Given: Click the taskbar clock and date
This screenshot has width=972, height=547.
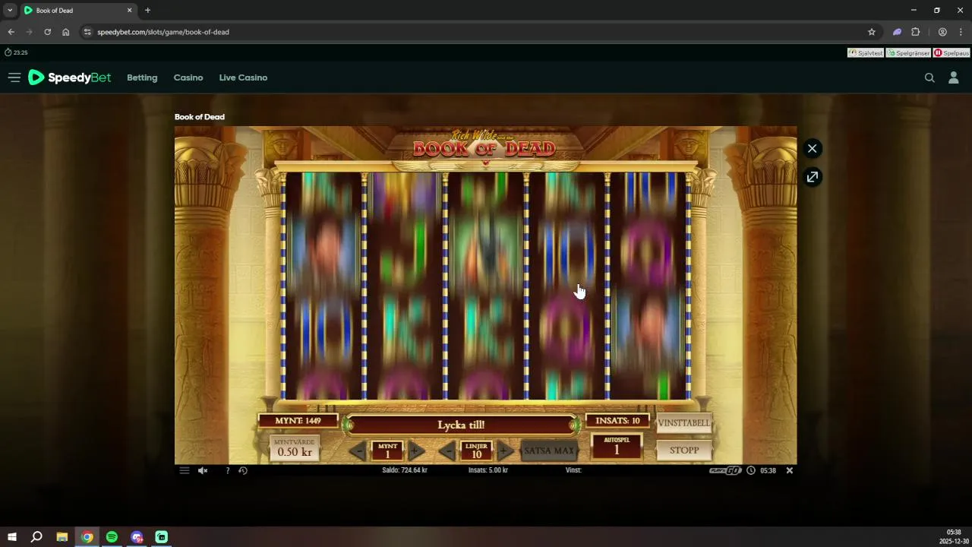Looking at the screenshot, I should pos(953,536).
